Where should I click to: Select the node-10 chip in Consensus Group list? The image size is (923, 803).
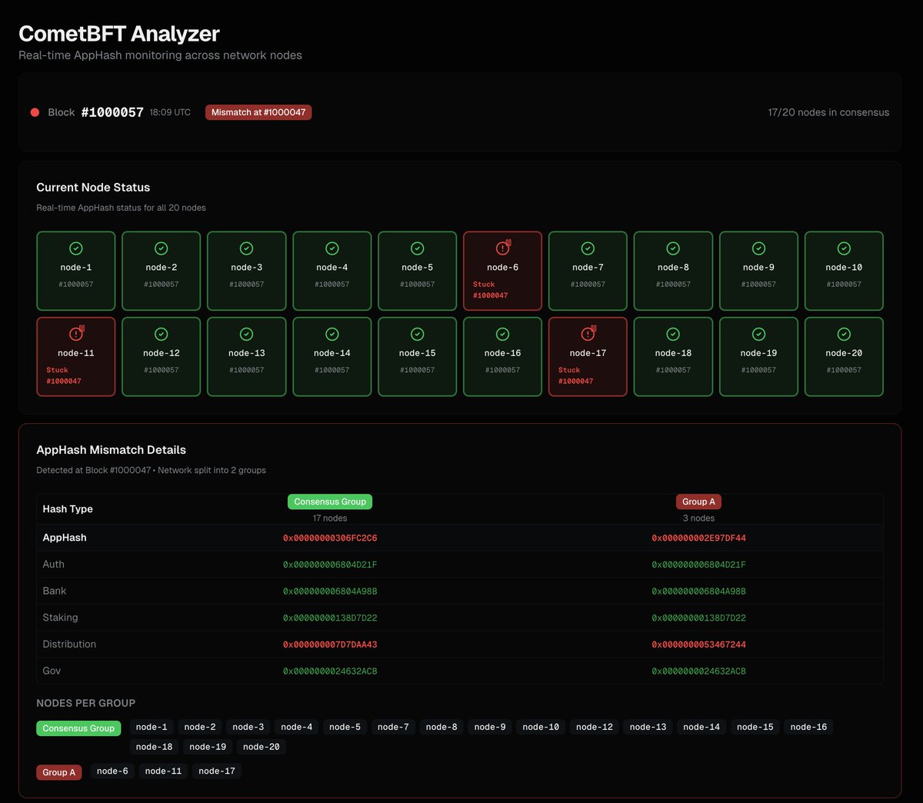click(x=541, y=727)
